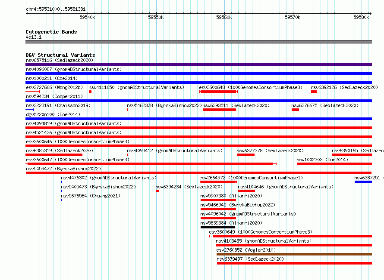Click the nsv4094819 gnomAD variant label
This screenshot has height=280, width=384.
(x=74, y=123)
